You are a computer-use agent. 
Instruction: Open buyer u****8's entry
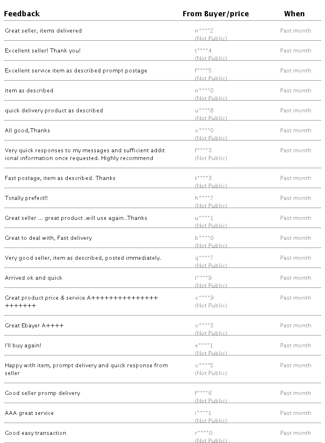coord(204,110)
